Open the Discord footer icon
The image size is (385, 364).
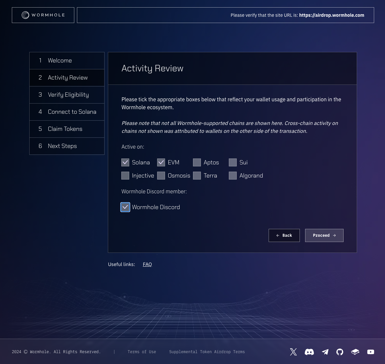pyautogui.click(x=309, y=352)
